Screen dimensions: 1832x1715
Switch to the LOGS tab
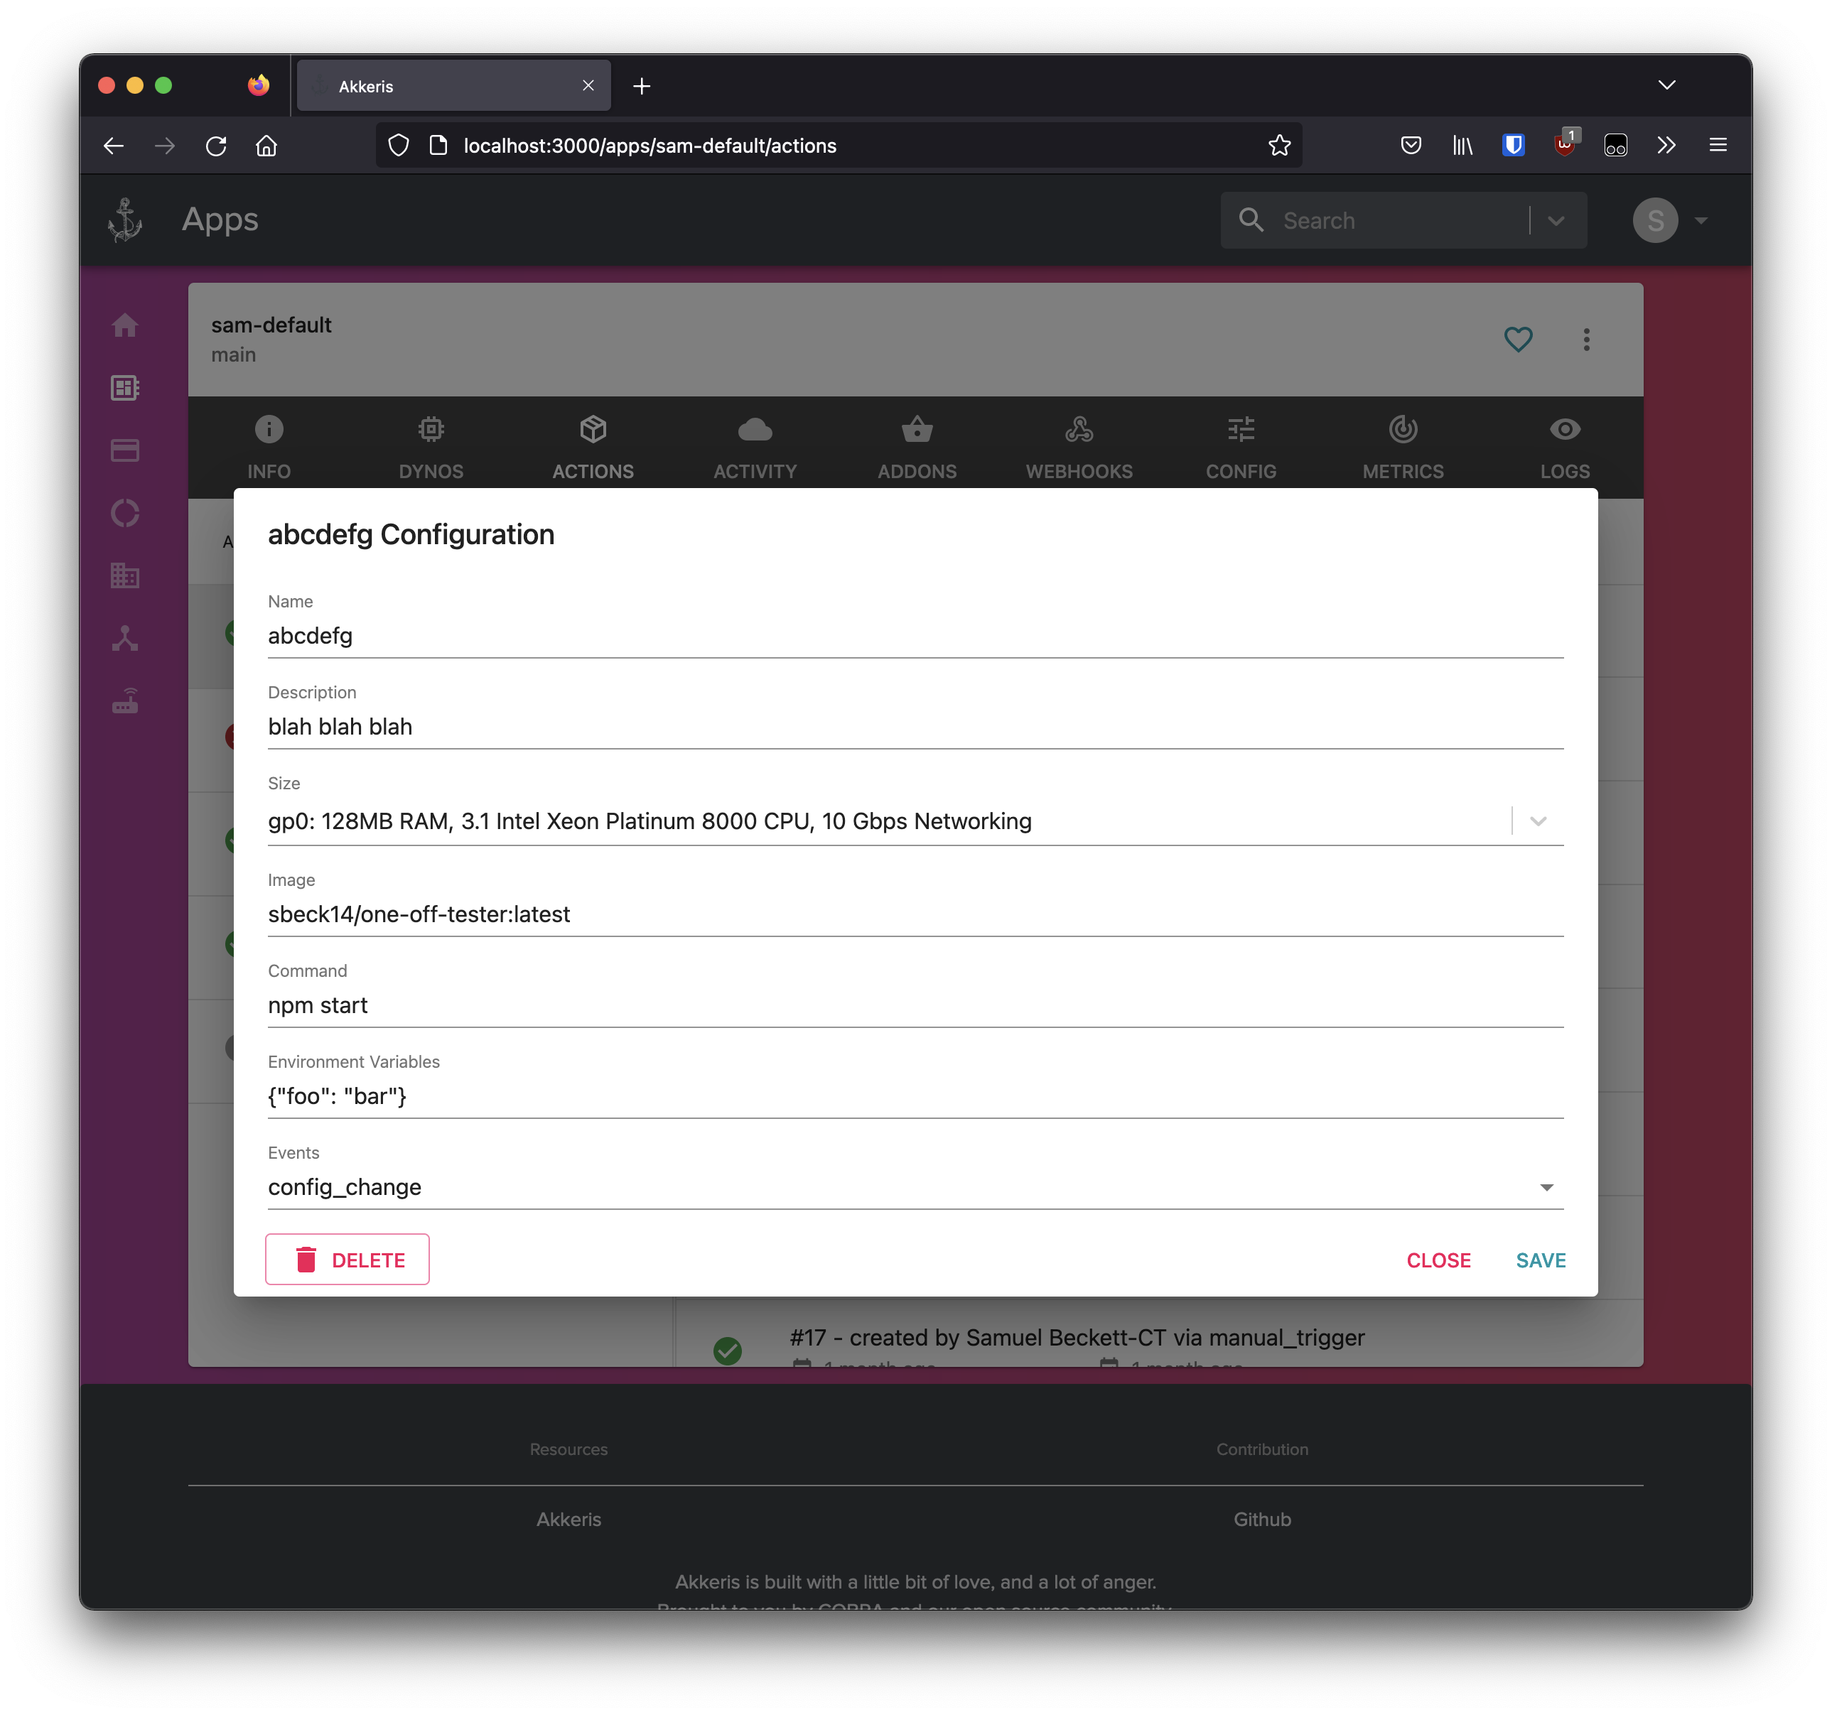pyautogui.click(x=1564, y=448)
